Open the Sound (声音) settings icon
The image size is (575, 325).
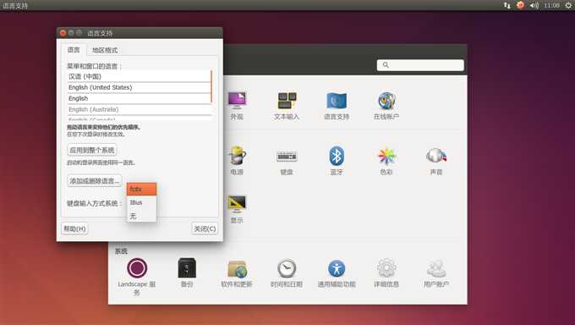pyautogui.click(x=436, y=156)
